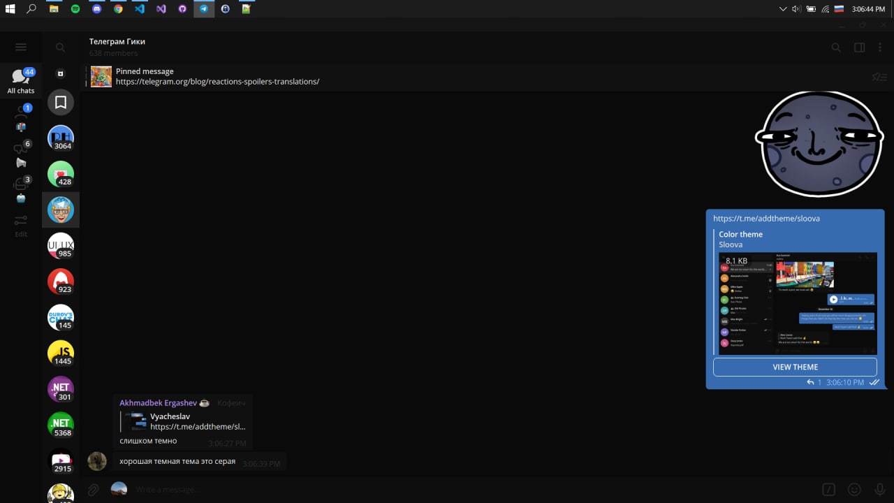This screenshot has width=894, height=503.
Task: Click the moon face sticker
Action: click(x=820, y=144)
